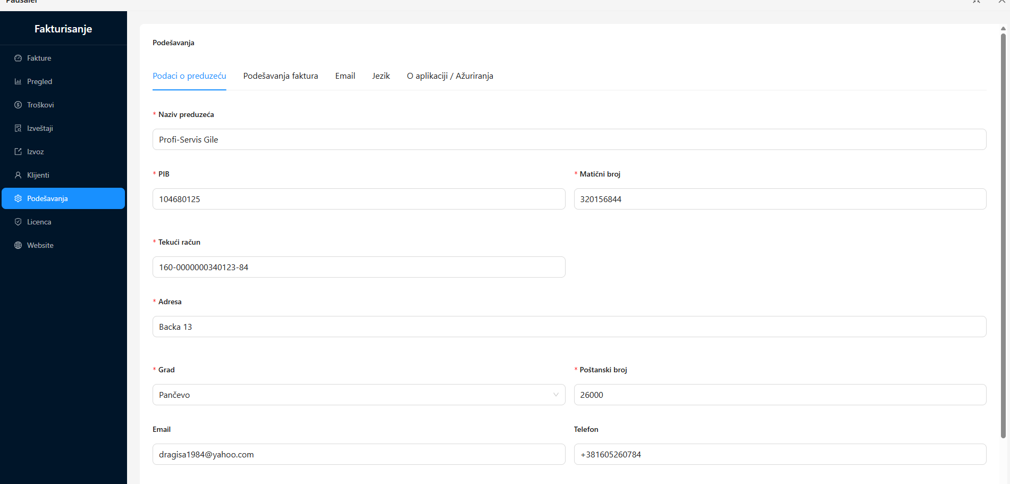Open the Email settings tab
1010x484 pixels.
tap(345, 76)
